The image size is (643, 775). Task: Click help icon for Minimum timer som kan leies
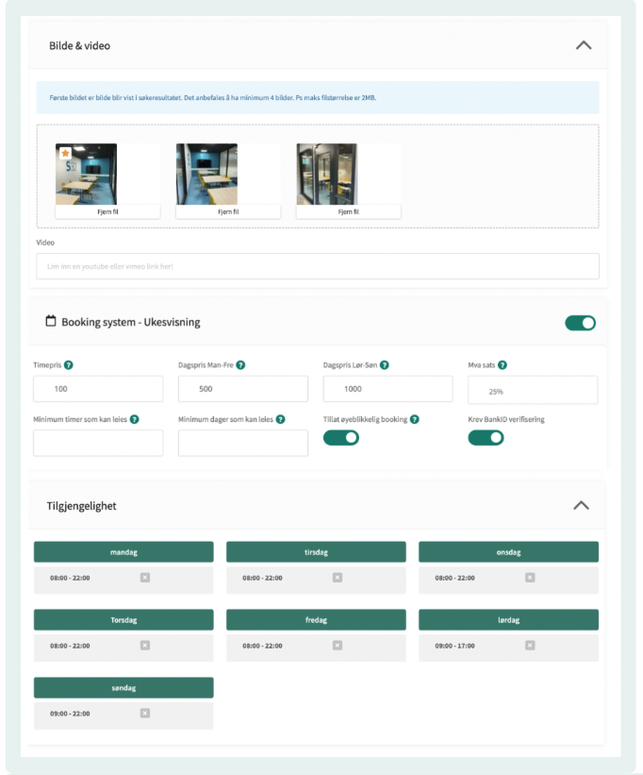[135, 419]
